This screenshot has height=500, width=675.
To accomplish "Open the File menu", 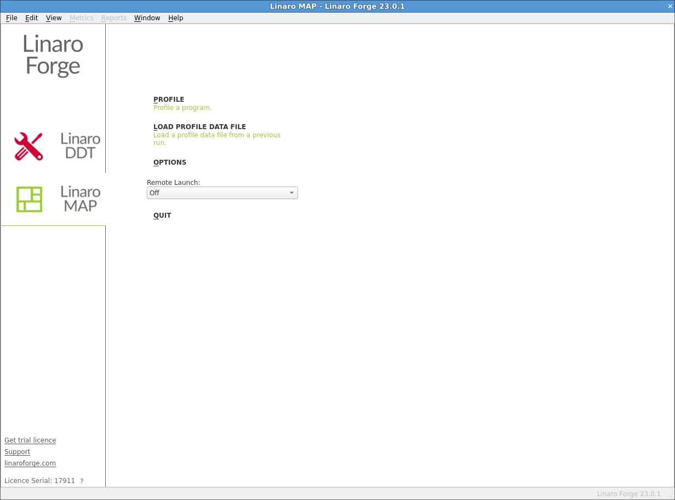I will (x=12, y=18).
